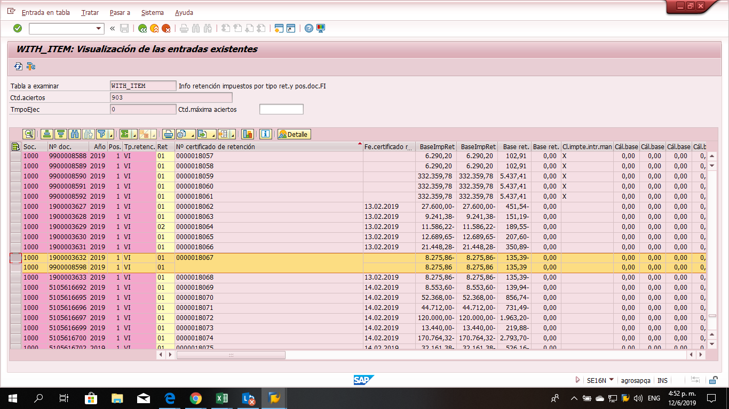The image size is (729, 409).
Task: Click the green Back arrow icon
Action: point(142,28)
